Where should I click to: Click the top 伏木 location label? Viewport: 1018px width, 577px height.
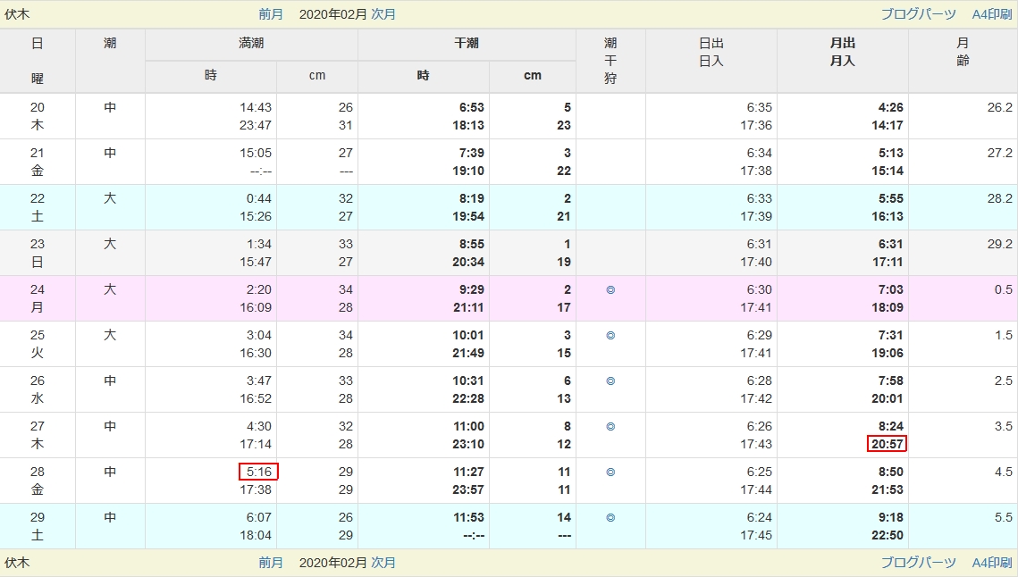click(x=17, y=14)
